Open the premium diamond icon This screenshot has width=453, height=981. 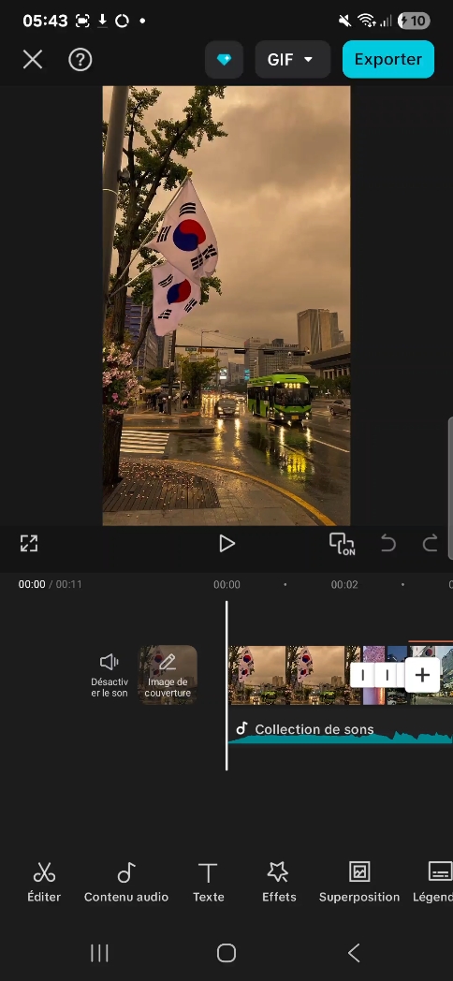click(x=224, y=59)
